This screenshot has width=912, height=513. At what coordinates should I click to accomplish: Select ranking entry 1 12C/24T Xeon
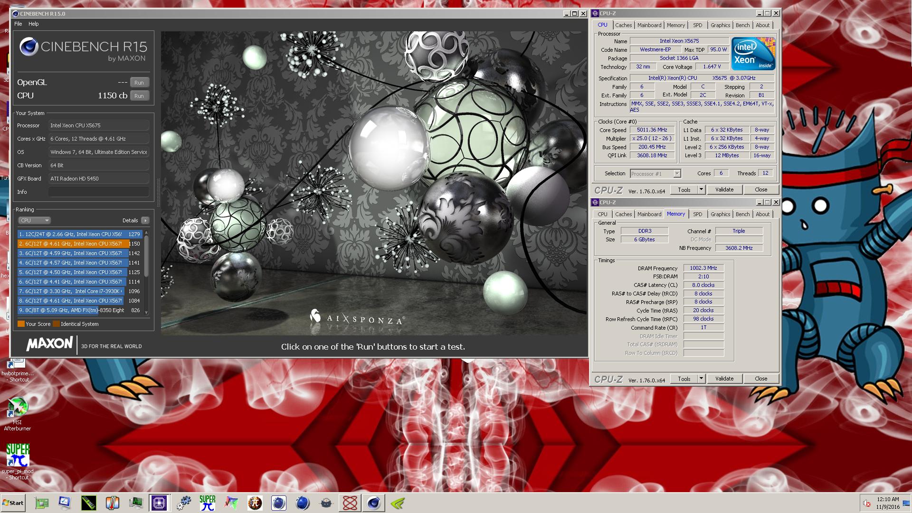point(80,234)
